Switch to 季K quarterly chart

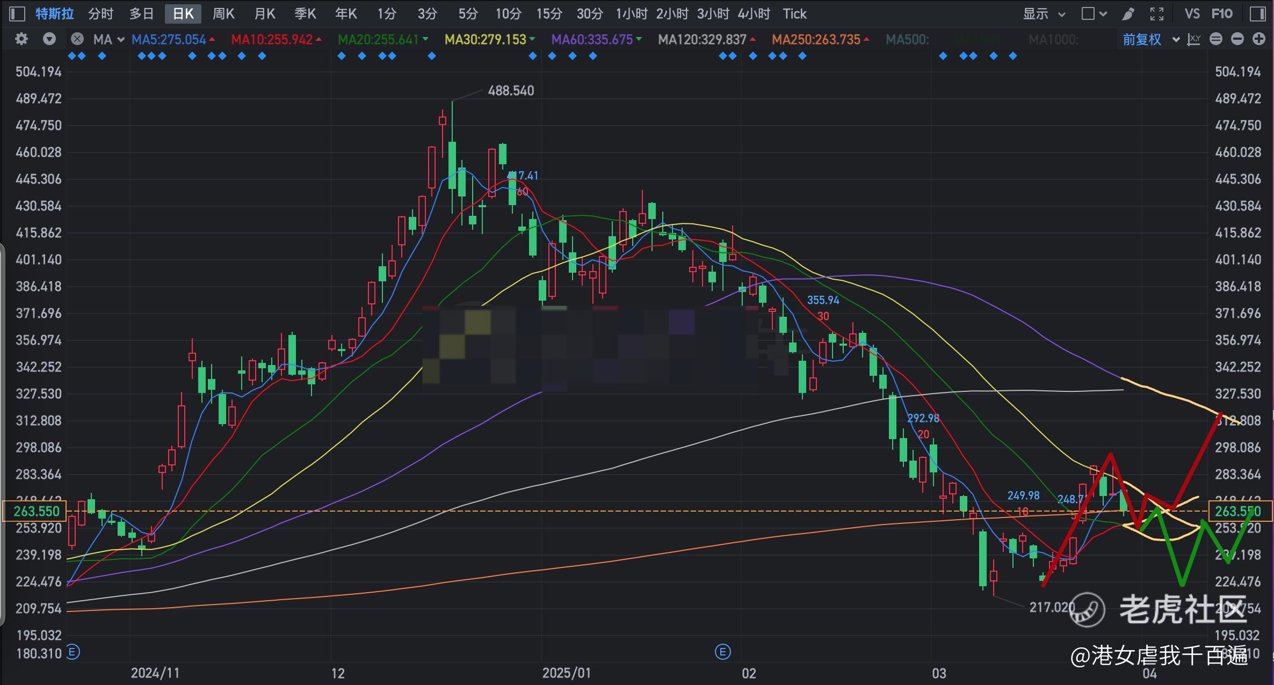(x=305, y=13)
